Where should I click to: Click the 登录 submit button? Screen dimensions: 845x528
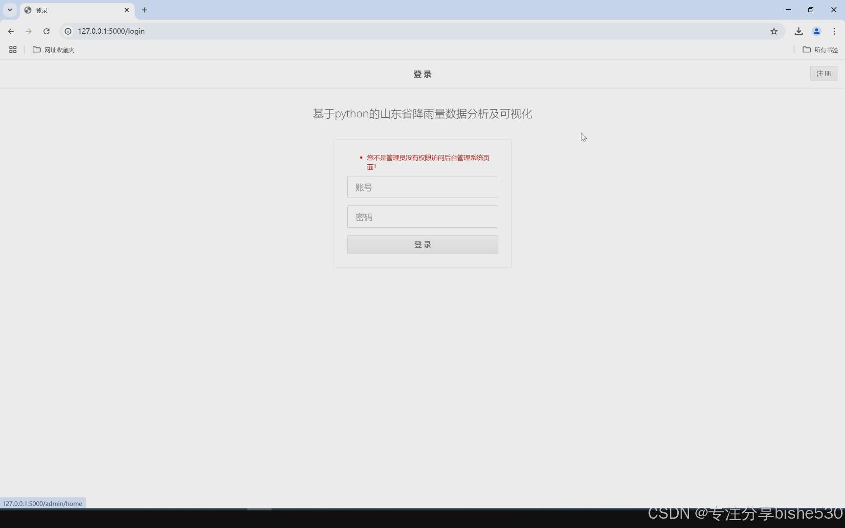[x=422, y=244]
